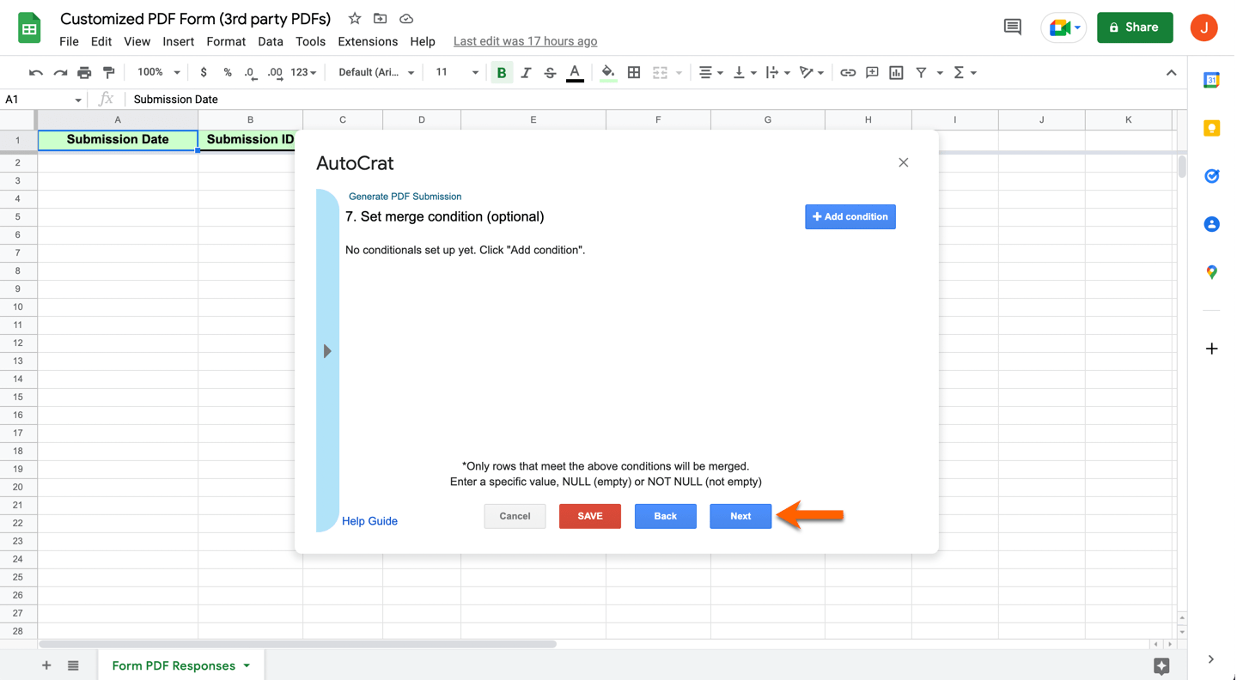Create a filter with the funnel icon
1237x680 pixels.
921,73
